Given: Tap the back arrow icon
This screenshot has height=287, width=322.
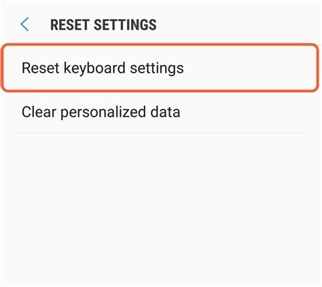Looking at the screenshot, I should [x=24, y=24].
